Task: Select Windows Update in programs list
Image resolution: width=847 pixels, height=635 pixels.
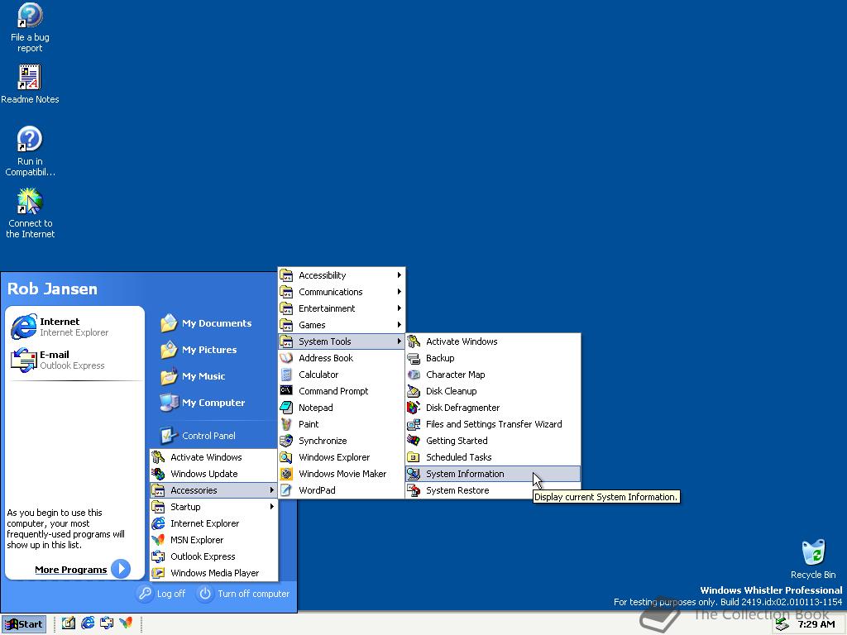Action: (213, 474)
